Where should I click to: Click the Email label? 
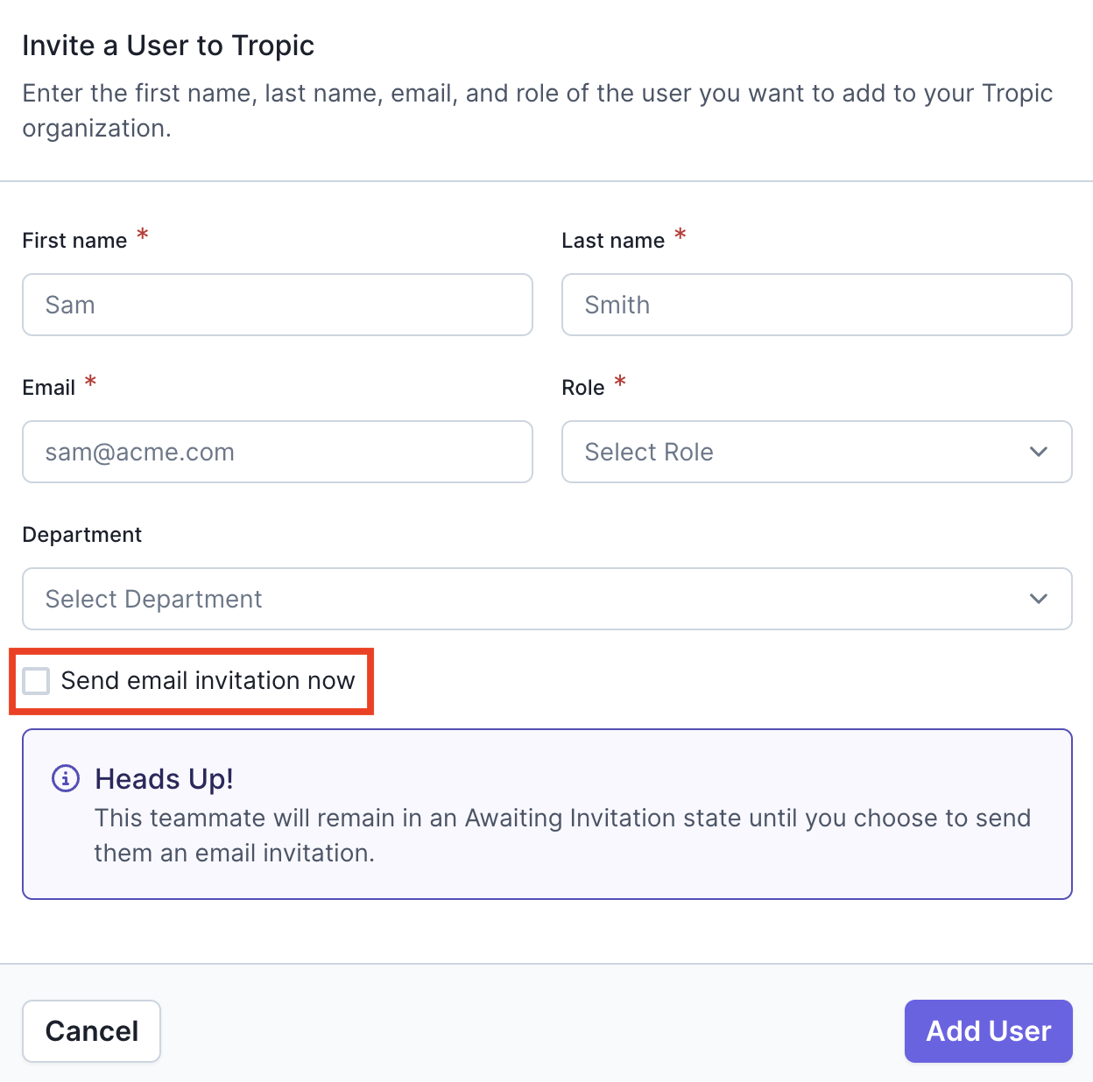click(49, 388)
